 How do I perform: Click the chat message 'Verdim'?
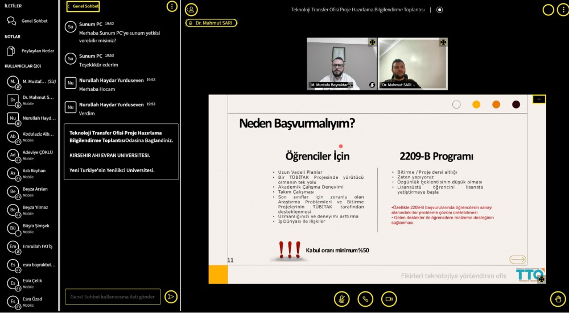[87, 114]
